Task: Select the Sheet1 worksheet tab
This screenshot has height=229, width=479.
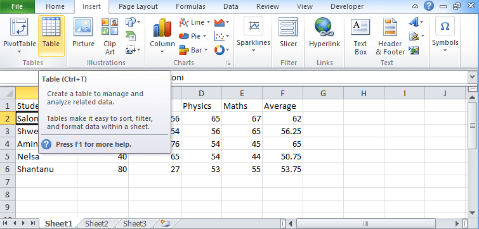Action: (x=59, y=224)
